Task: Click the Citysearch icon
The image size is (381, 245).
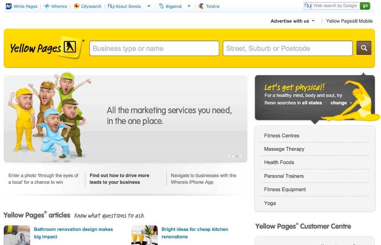Action: (77, 6)
